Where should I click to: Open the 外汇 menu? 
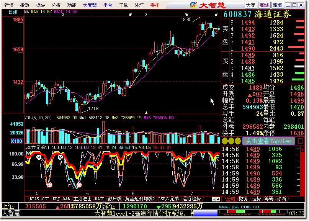[139, 5]
